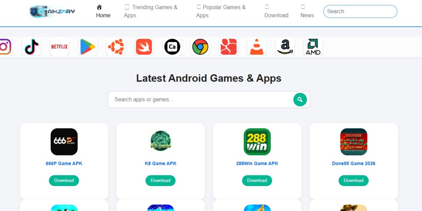Open the TikTok icon in app strip
Viewport: 422px width, 211px height.
tap(31, 47)
